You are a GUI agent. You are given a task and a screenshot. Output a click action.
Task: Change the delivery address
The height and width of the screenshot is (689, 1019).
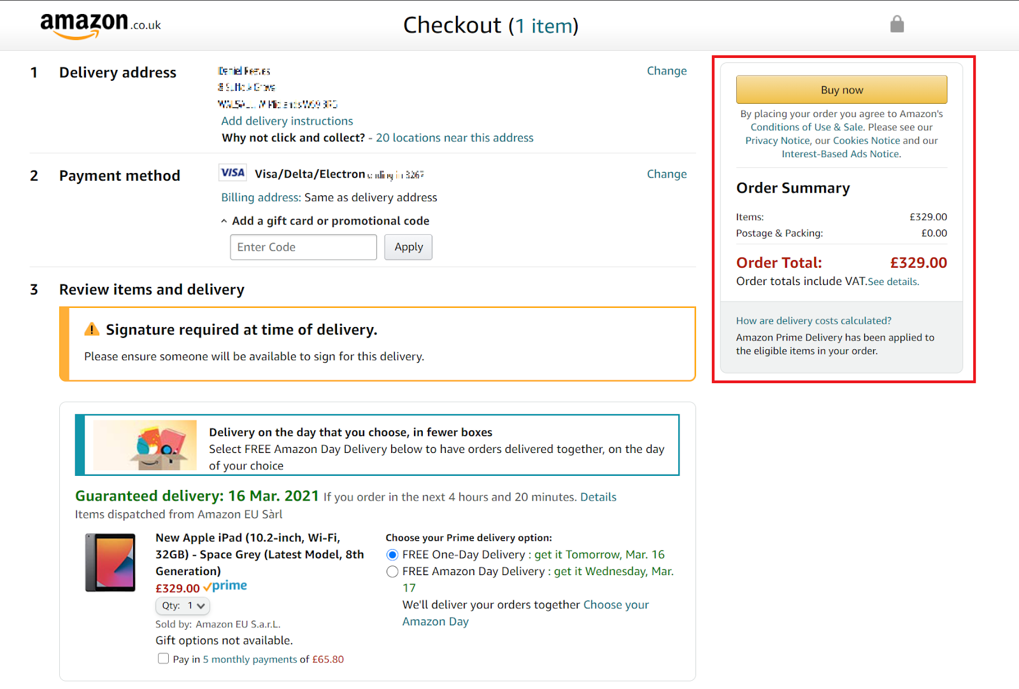pyautogui.click(x=667, y=71)
